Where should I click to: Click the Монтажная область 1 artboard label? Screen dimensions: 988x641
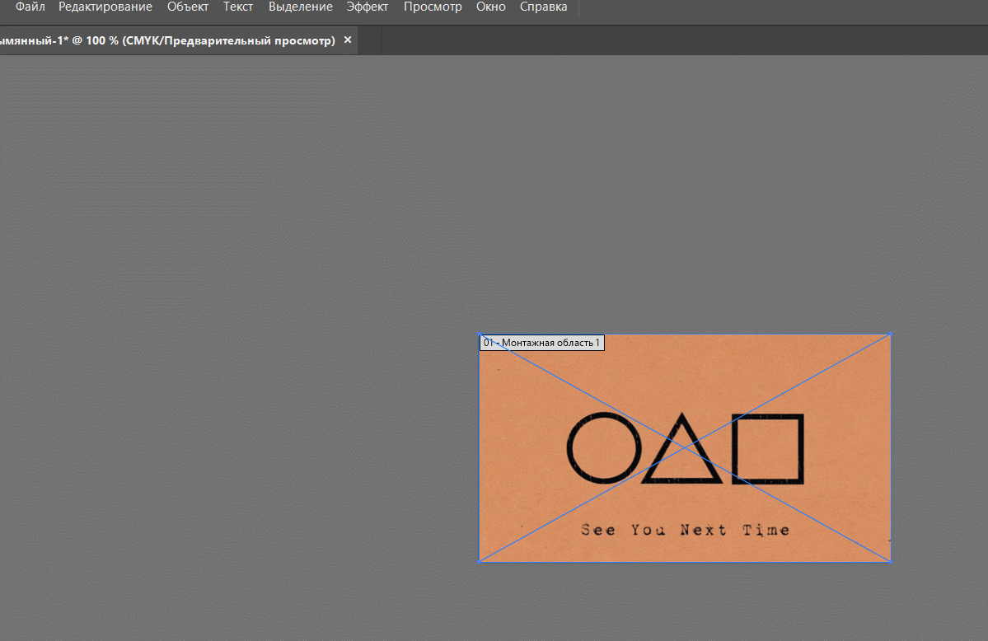click(x=542, y=343)
